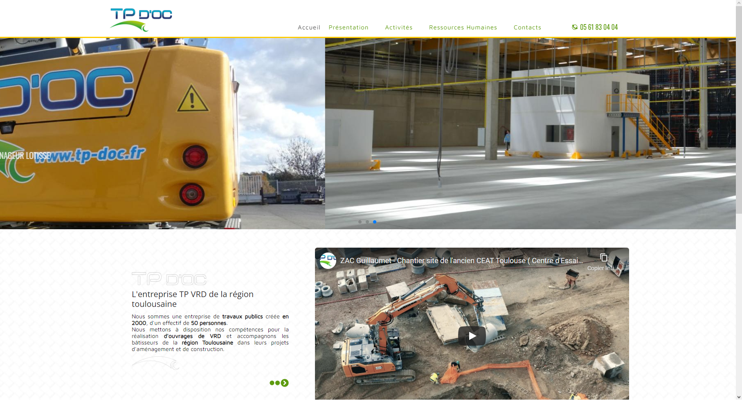Click the green next arrow below text

point(285,383)
